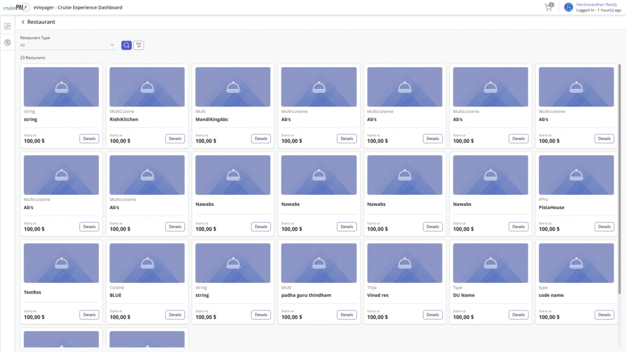Viewport: 626px width, 352px height.
Task: Expand the Restaurant Type dropdown
Action: [67, 45]
